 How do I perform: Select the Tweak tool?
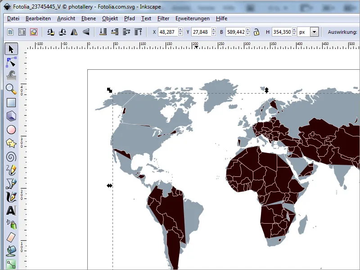tap(11, 76)
